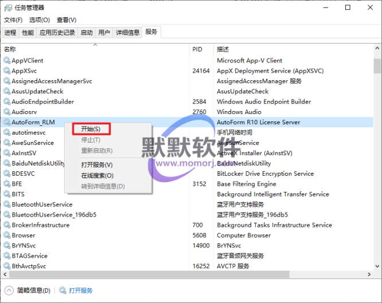
Task: Choose 开始(S) in the context menu
Action: click(91, 129)
